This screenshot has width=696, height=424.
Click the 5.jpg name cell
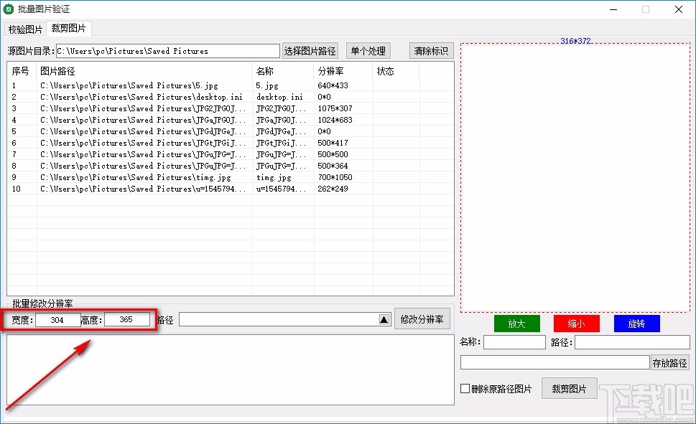266,85
